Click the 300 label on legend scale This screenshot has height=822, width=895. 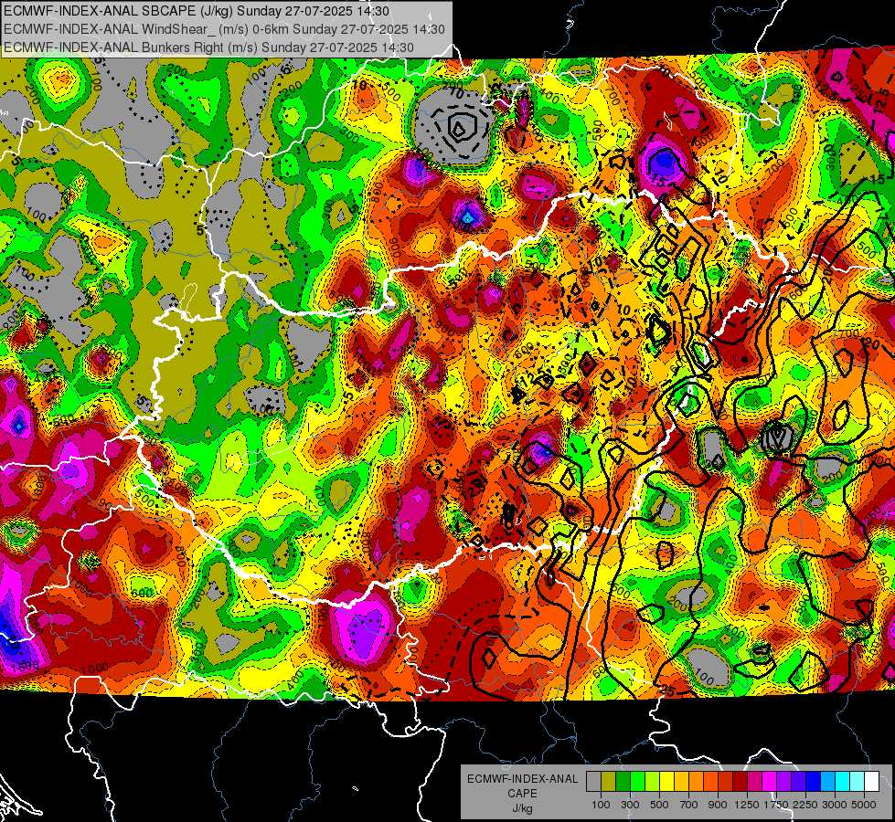point(630,805)
